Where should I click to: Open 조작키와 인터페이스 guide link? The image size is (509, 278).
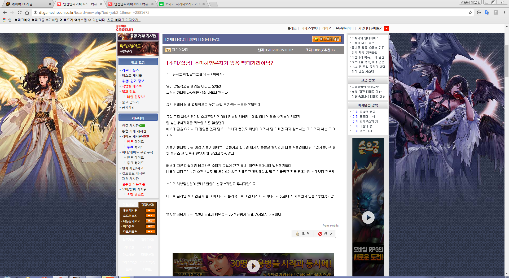[x=365, y=38]
